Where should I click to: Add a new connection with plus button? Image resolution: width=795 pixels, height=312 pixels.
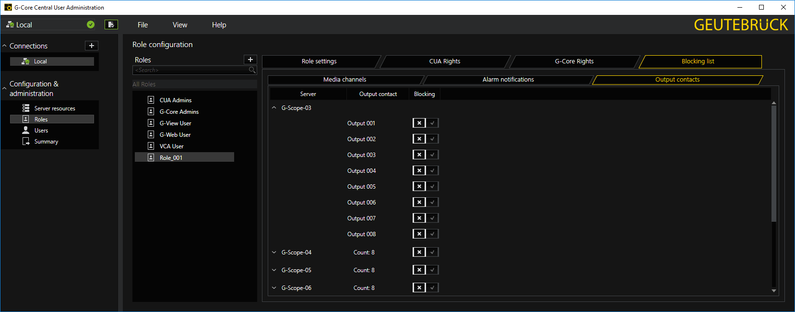tap(92, 46)
